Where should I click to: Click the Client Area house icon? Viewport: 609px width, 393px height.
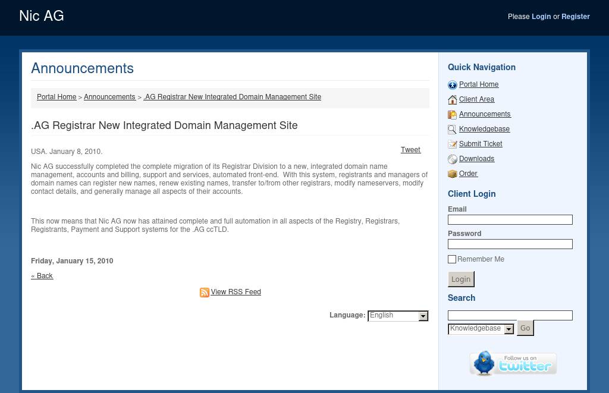452,100
